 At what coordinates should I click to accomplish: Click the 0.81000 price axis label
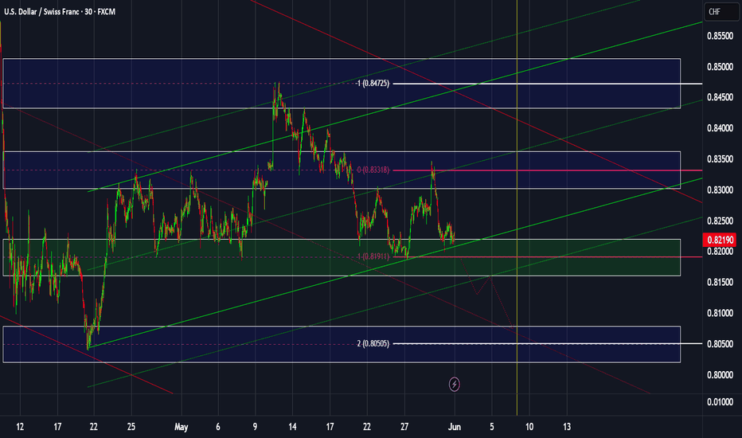click(720, 313)
